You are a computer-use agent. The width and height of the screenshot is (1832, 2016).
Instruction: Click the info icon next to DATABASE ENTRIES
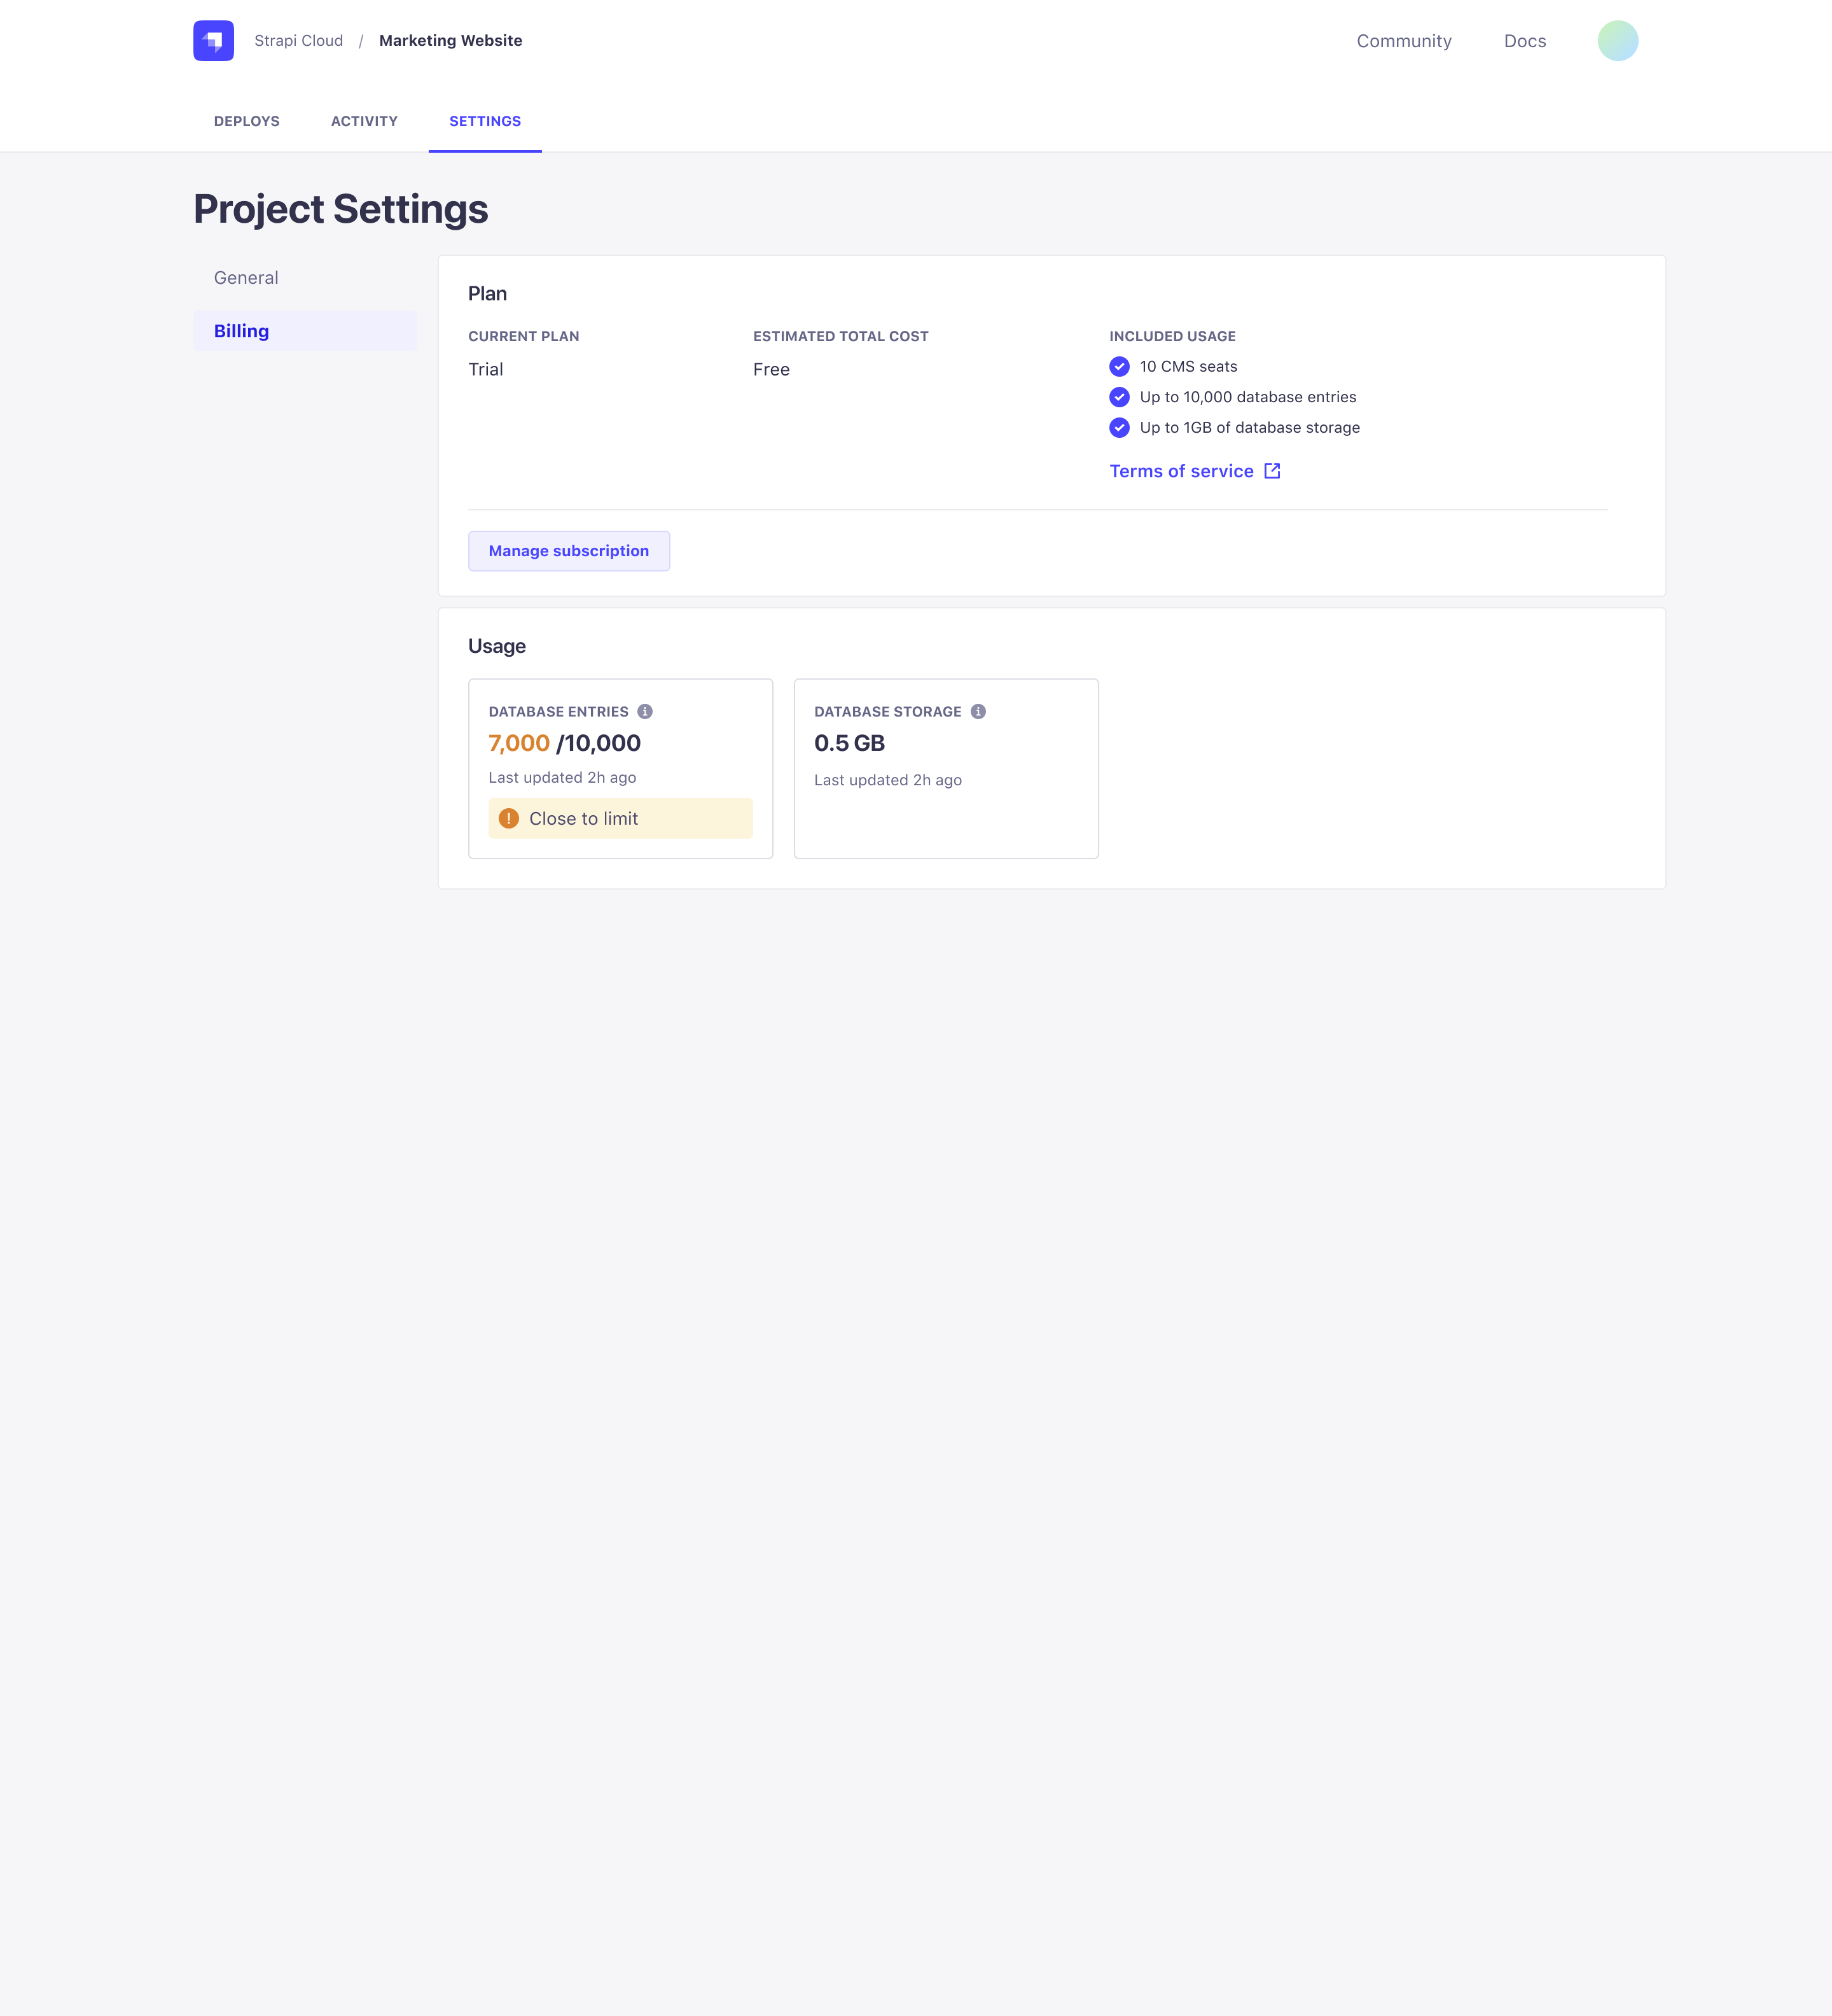click(644, 711)
